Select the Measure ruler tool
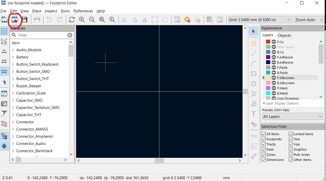The width and height of the screenshot is (326, 181). coord(254,156)
